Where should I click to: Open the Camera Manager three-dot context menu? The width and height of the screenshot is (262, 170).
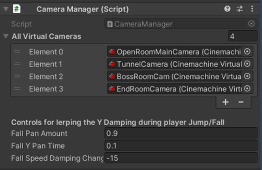tap(252, 9)
